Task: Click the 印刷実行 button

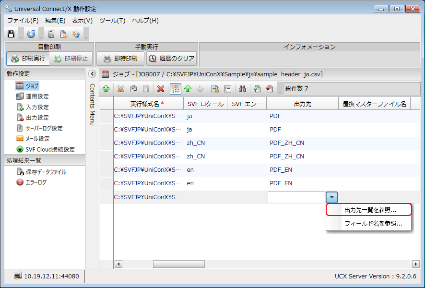Action: click(x=28, y=58)
